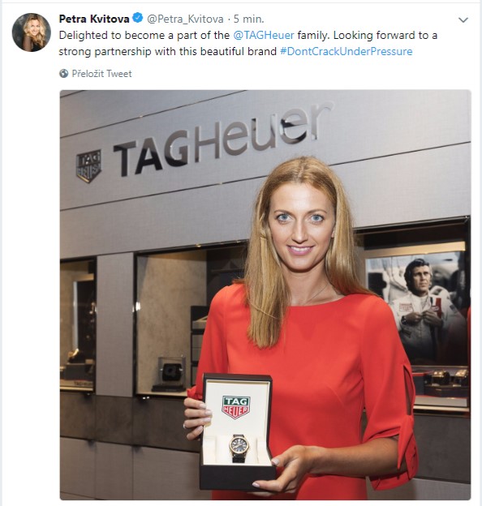Click the red-green TAG Heuer logo in box

236,407
